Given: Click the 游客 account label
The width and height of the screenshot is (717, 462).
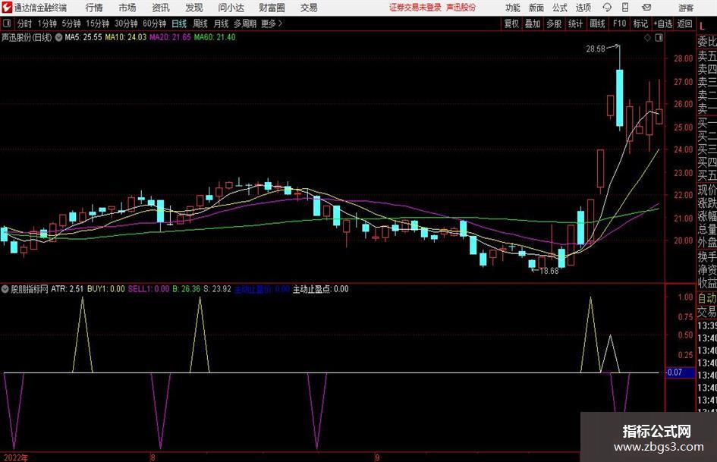Looking at the screenshot, I should (x=686, y=8).
